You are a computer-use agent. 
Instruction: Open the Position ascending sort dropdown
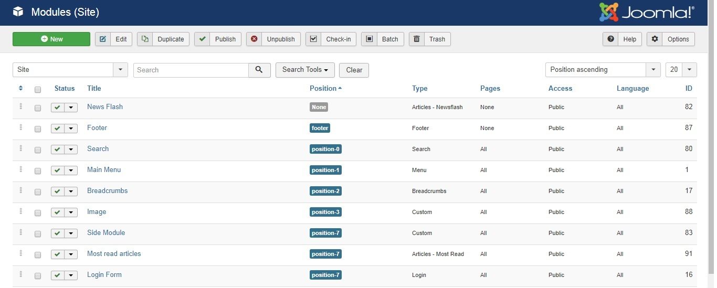603,70
